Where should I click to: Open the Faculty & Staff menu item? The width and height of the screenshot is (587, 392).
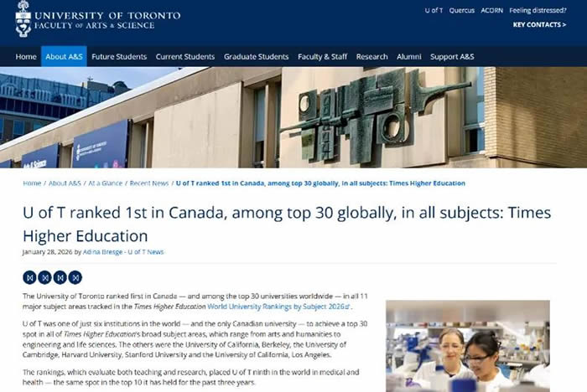point(322,57)
